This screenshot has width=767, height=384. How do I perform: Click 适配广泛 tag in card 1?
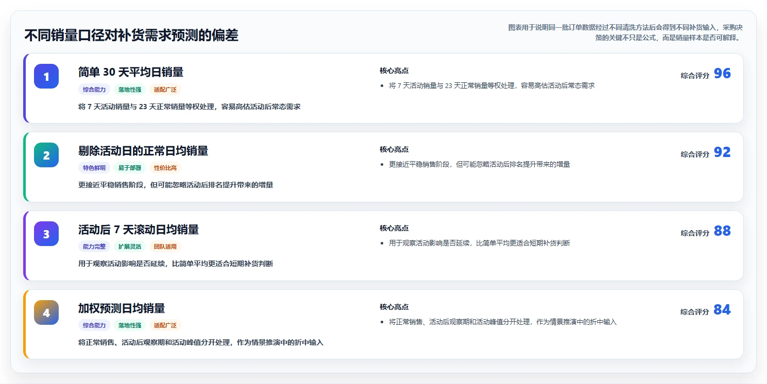click(x=165, y=90)
